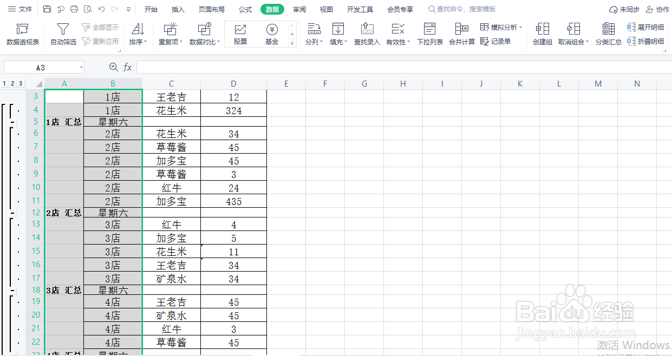Image resolution: width=672 pixels, height=356 pixels.
Task: Click 展开明细 expand detail
Action: pos(645,27)
